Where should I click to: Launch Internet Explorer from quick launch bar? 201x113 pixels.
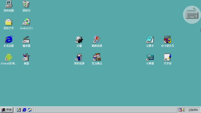24,110
